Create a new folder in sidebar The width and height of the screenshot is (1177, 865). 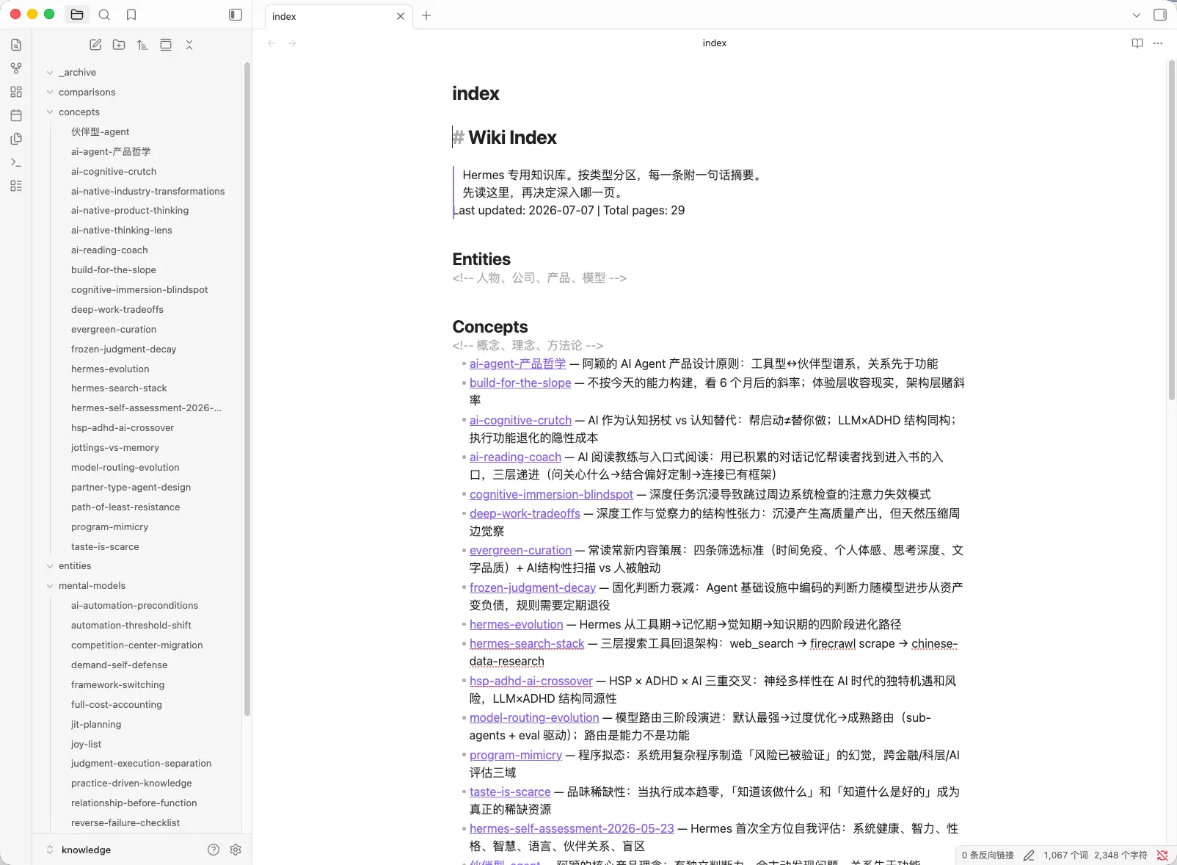119,45
